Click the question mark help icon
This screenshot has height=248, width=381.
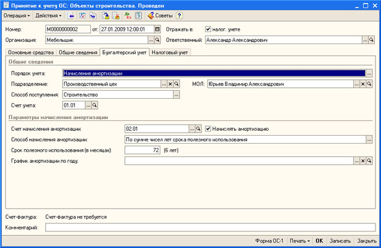[179, 16]
